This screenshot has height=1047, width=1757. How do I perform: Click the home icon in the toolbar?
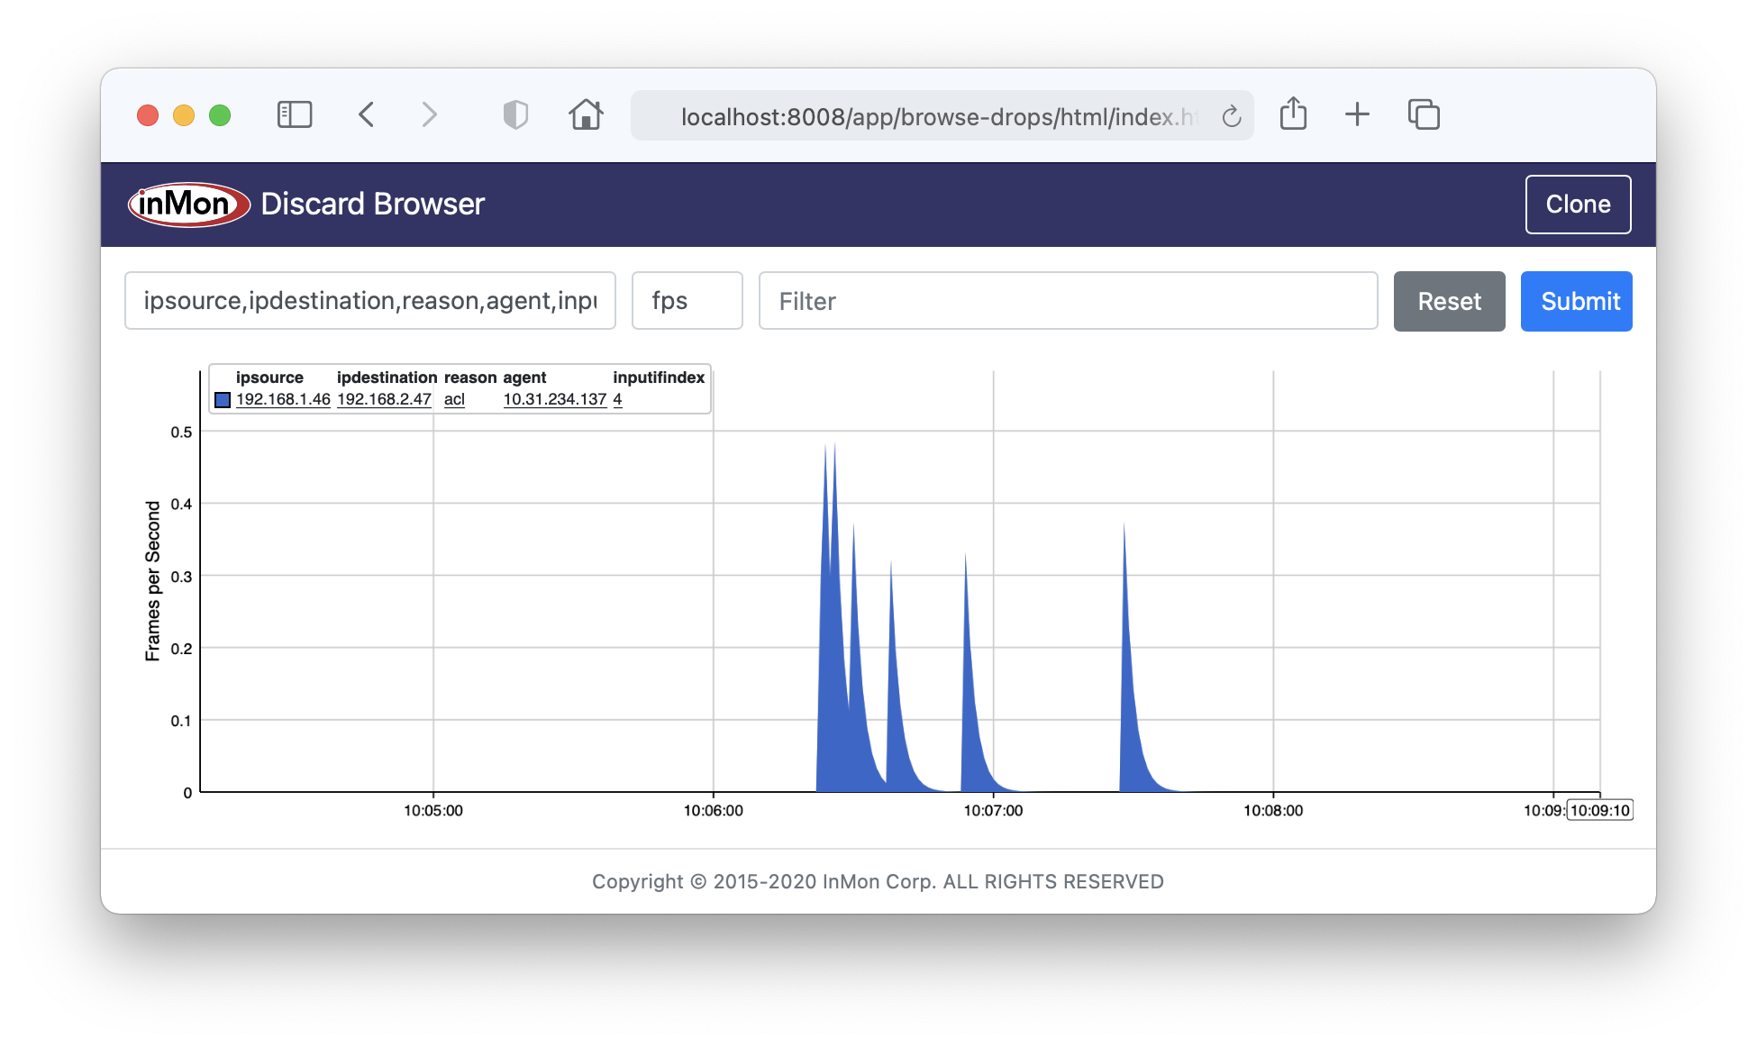pyautogui.click(x=586, y=114)
